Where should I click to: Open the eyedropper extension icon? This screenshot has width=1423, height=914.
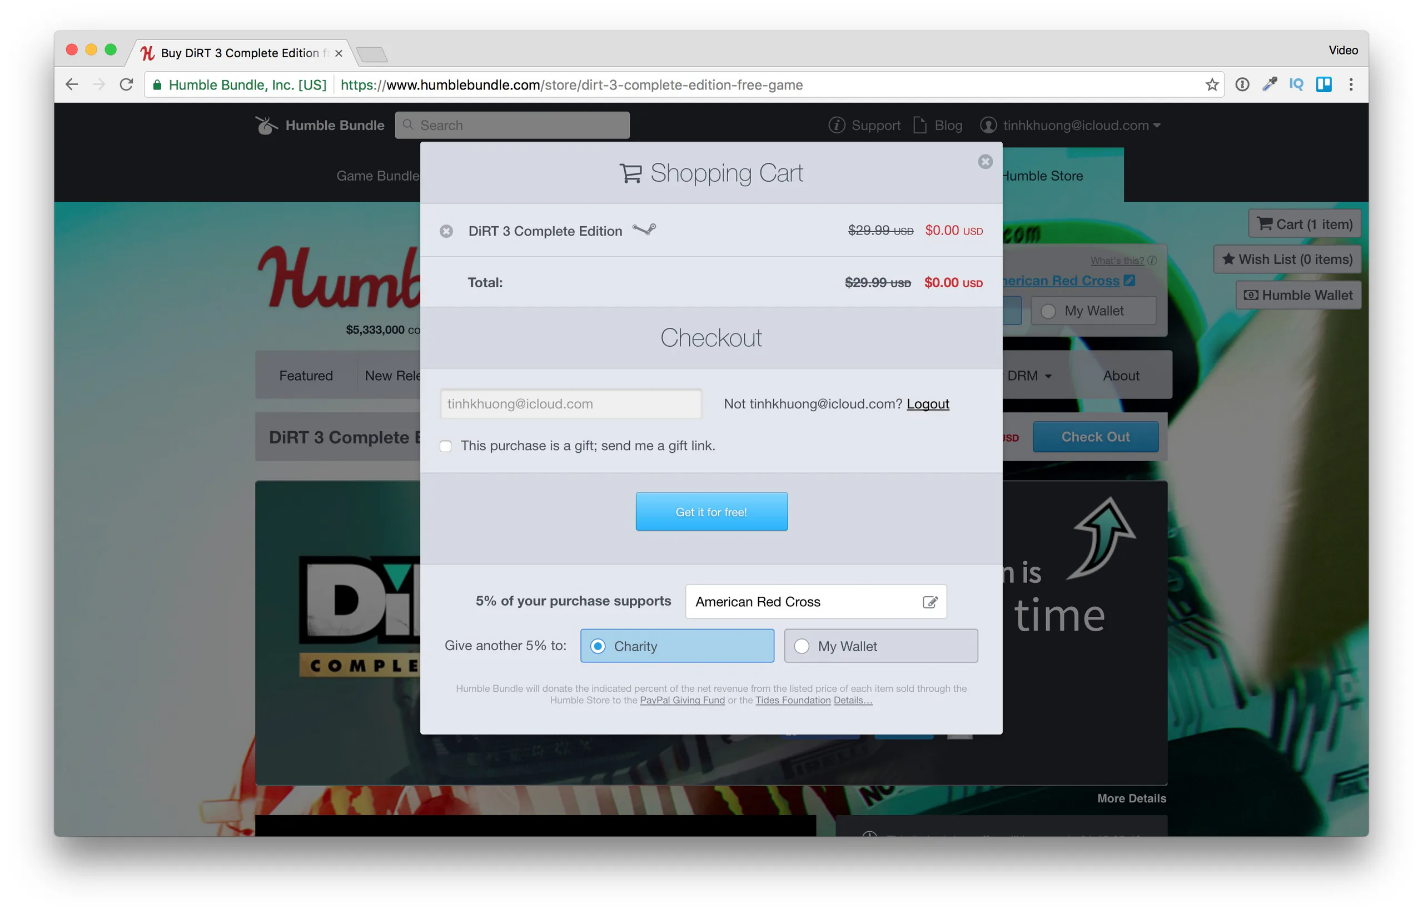click(x=1269, y=85)
